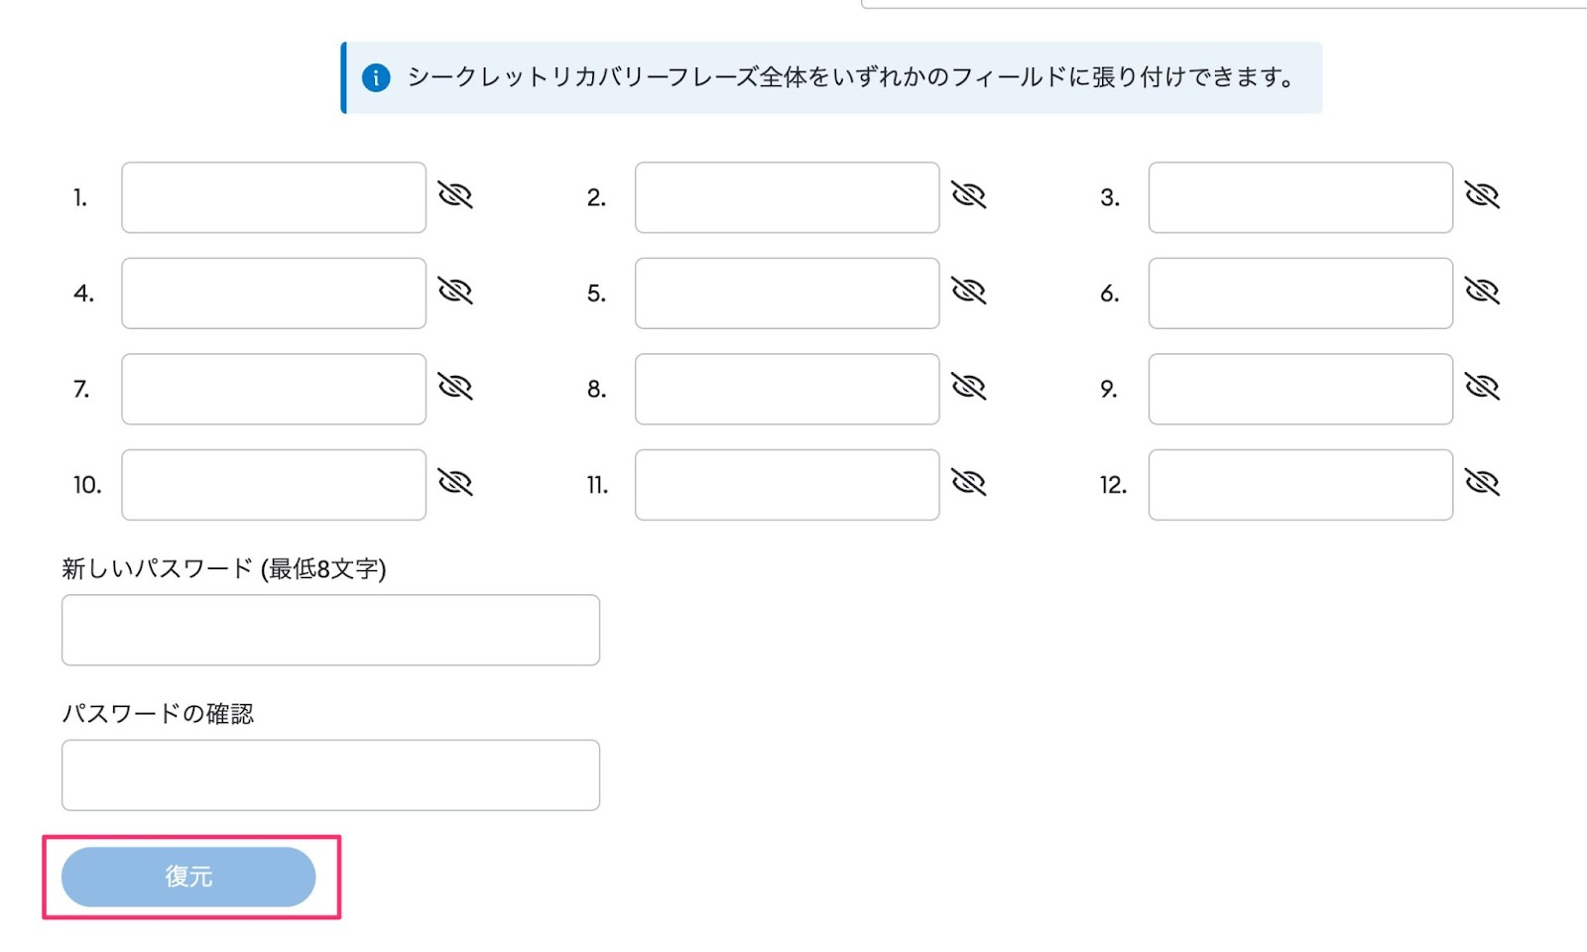Click the blue info icon in banner
Screen dimensions: 1587x952
coord(376,77)
